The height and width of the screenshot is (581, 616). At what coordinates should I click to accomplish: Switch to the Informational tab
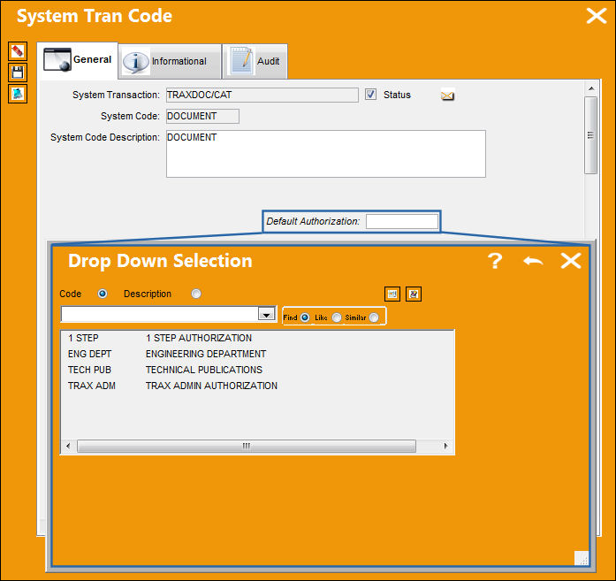point(170,61)
